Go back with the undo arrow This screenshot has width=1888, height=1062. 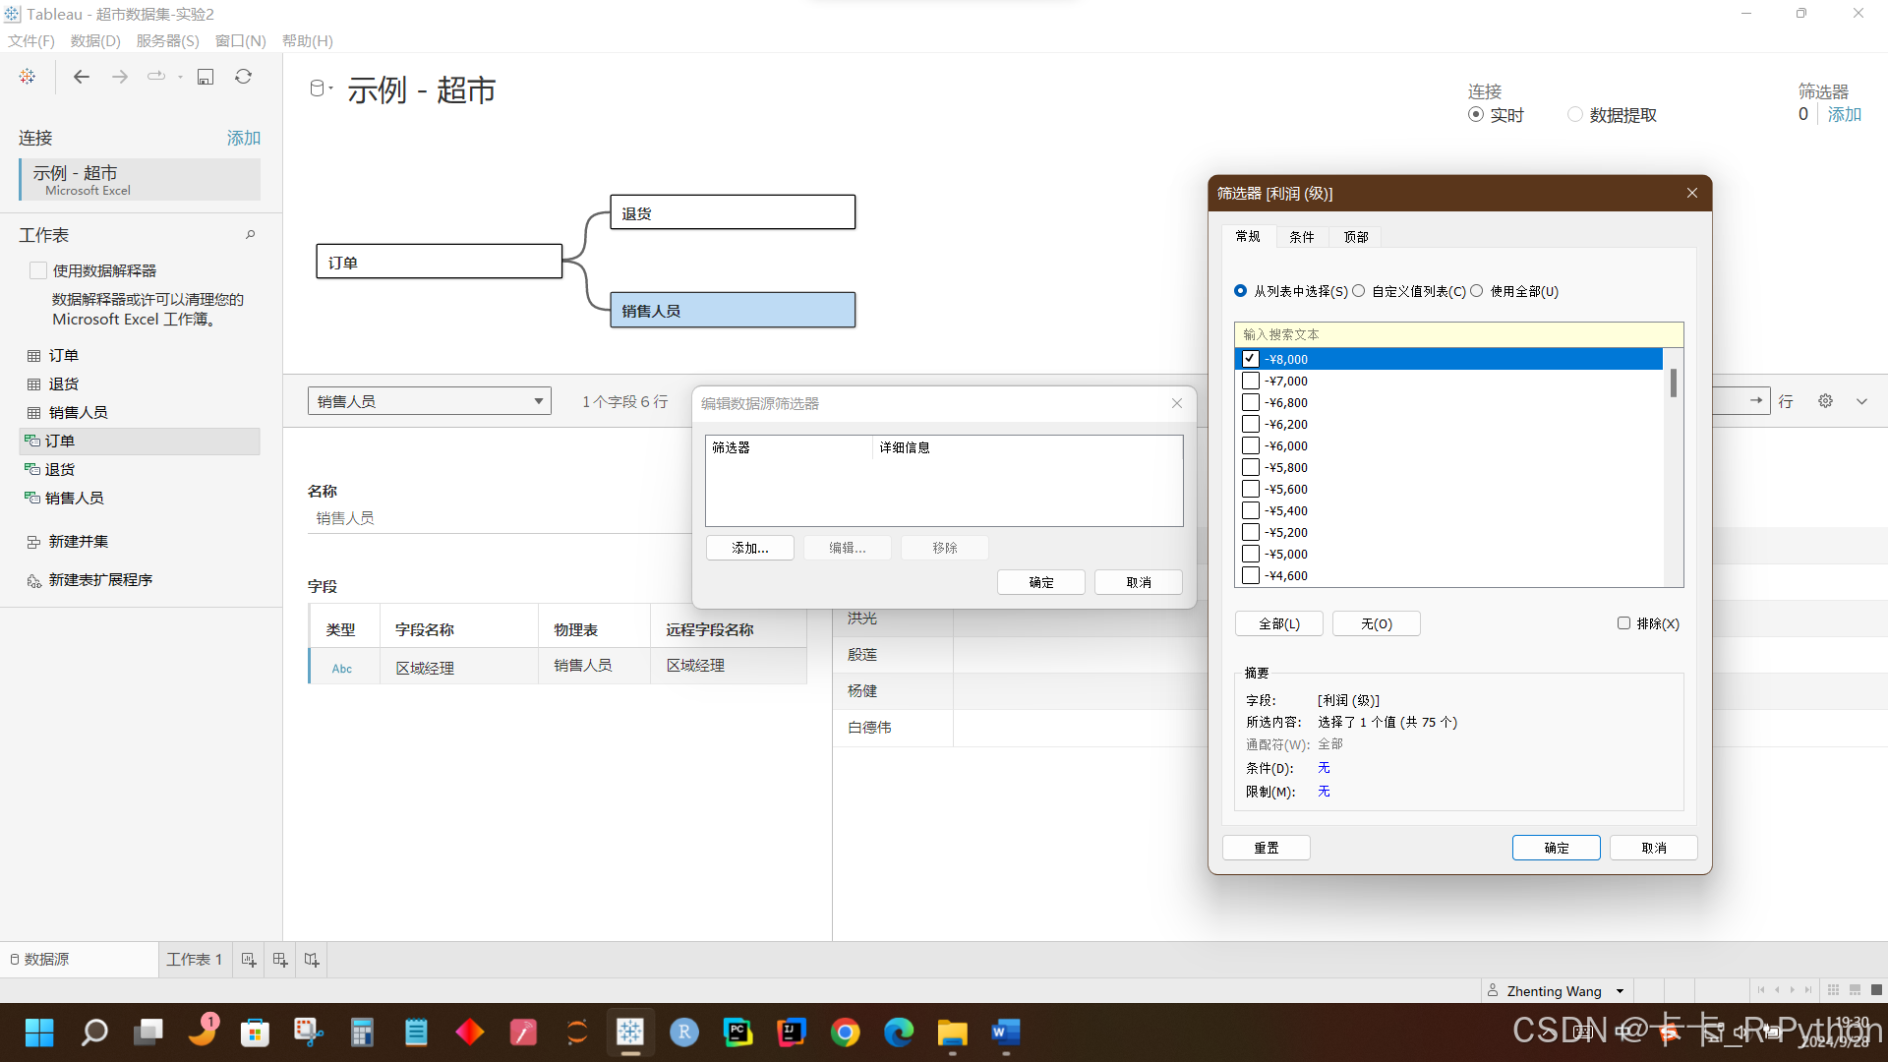(82, 77)
